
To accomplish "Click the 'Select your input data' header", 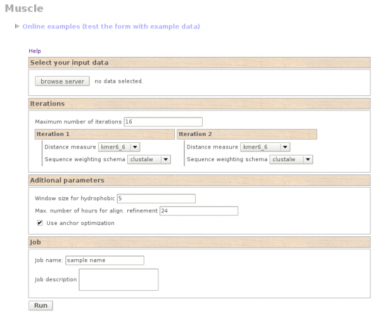I will pos(199,63).
